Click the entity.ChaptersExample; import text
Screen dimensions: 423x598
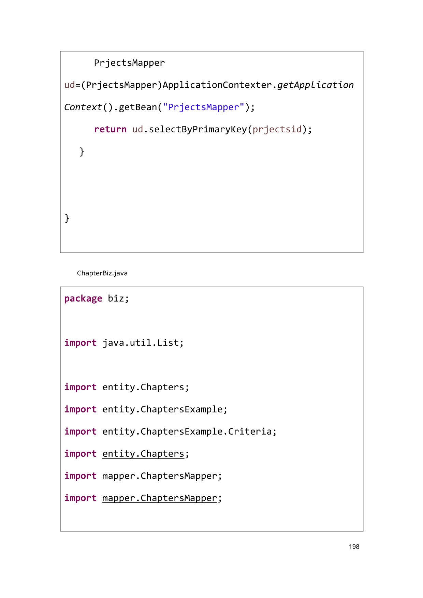(164, 409)
